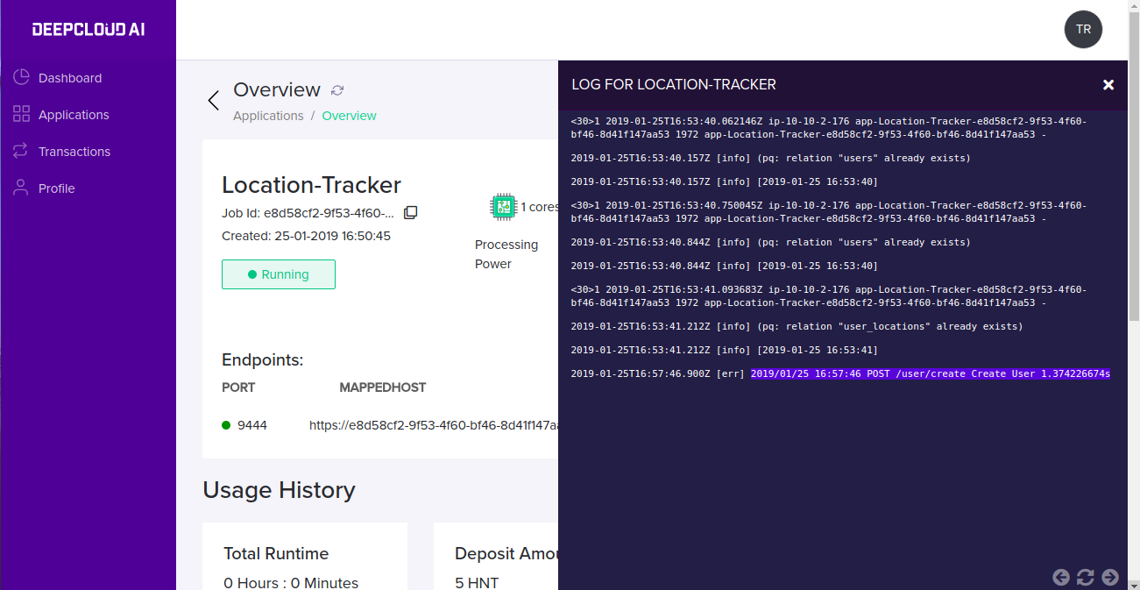Open the Applications menu item

pos(74,115)
